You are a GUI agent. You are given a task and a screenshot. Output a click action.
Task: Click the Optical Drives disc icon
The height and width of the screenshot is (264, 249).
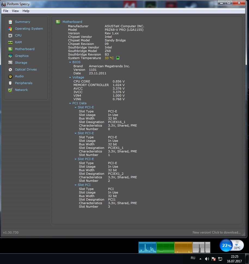10,69
